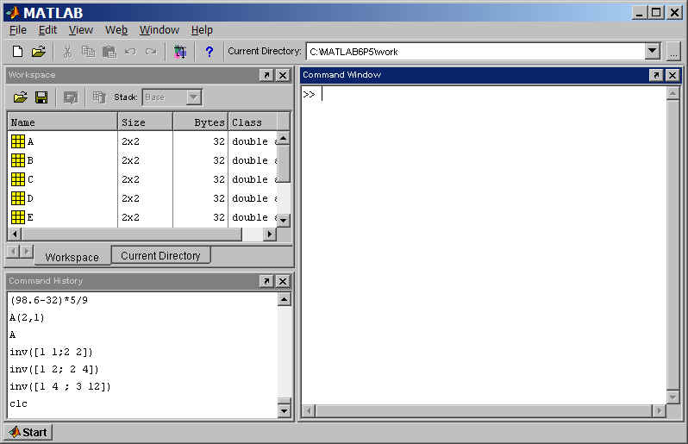This screenshot has height=444, width=688.
Task: Click the Open file icon in main toolbar
Action: pos(39,52)
